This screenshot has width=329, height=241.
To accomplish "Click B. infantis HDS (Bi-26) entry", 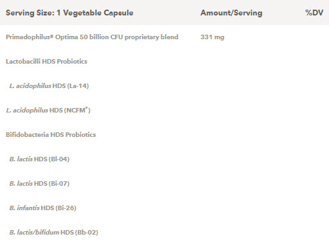I will click(x=43, y=208).
